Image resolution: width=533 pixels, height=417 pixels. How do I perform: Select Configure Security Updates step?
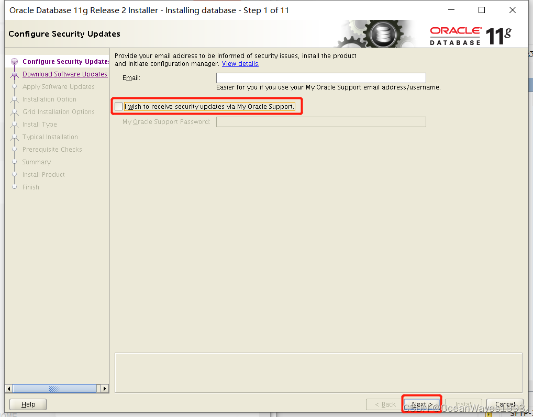coord(65,61)
